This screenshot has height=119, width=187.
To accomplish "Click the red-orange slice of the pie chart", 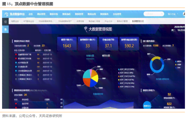I will [87, 82].
